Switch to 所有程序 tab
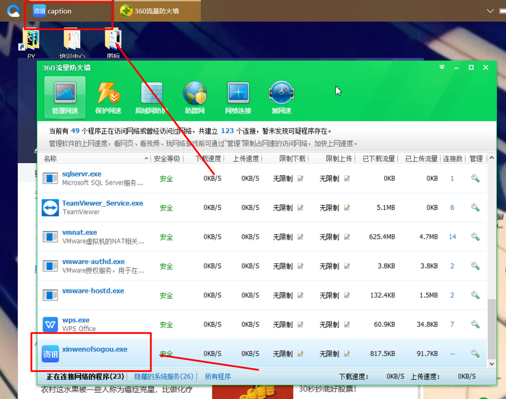This screenshot has width=506, height=399. [218, 376]
